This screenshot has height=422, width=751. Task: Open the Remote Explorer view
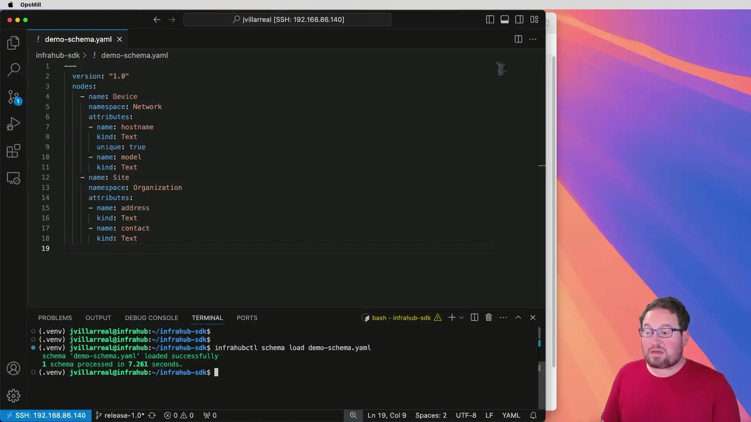(x=13, y=178)
